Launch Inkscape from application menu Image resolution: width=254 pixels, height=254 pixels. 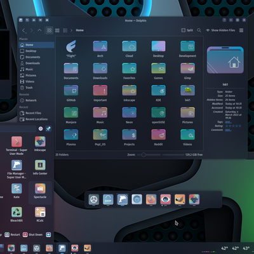point(40,144)
